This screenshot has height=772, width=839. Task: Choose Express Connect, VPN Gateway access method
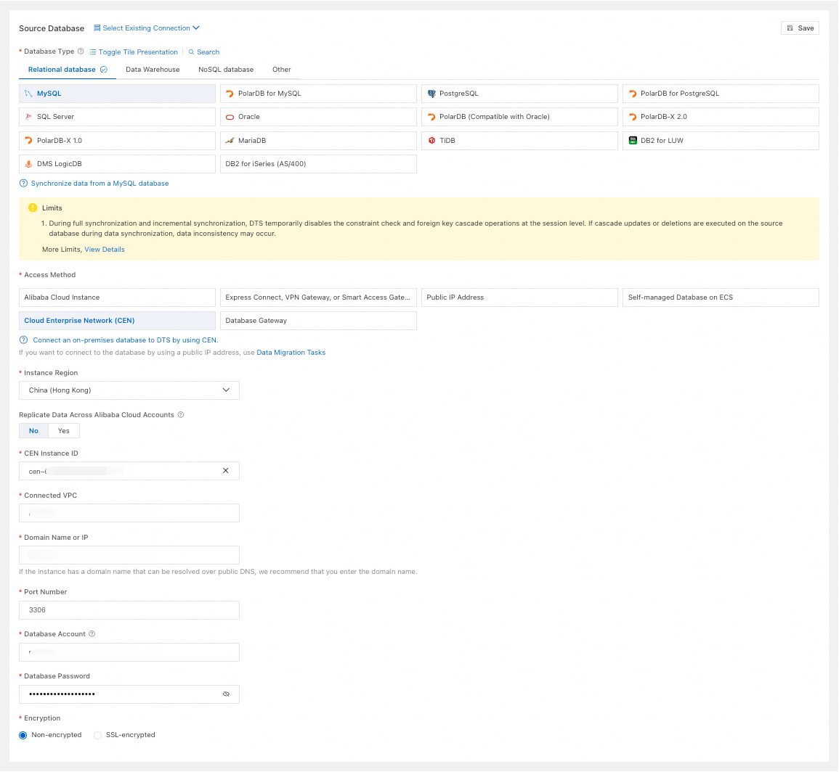(x=318, y=297)
